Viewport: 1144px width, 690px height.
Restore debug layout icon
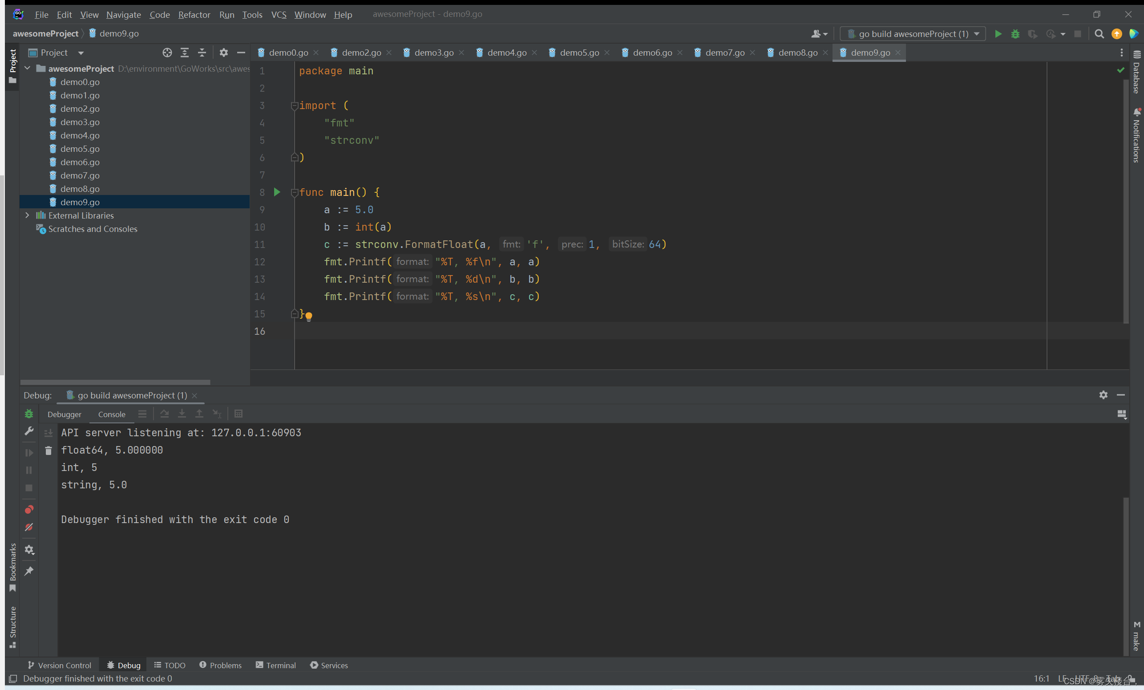[x=1122, y=414]
